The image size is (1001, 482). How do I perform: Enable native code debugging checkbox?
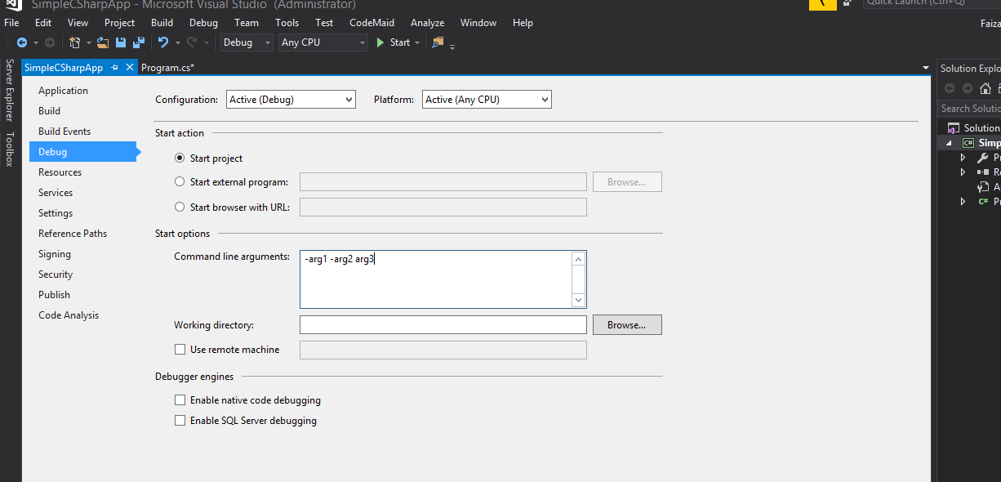180,400
